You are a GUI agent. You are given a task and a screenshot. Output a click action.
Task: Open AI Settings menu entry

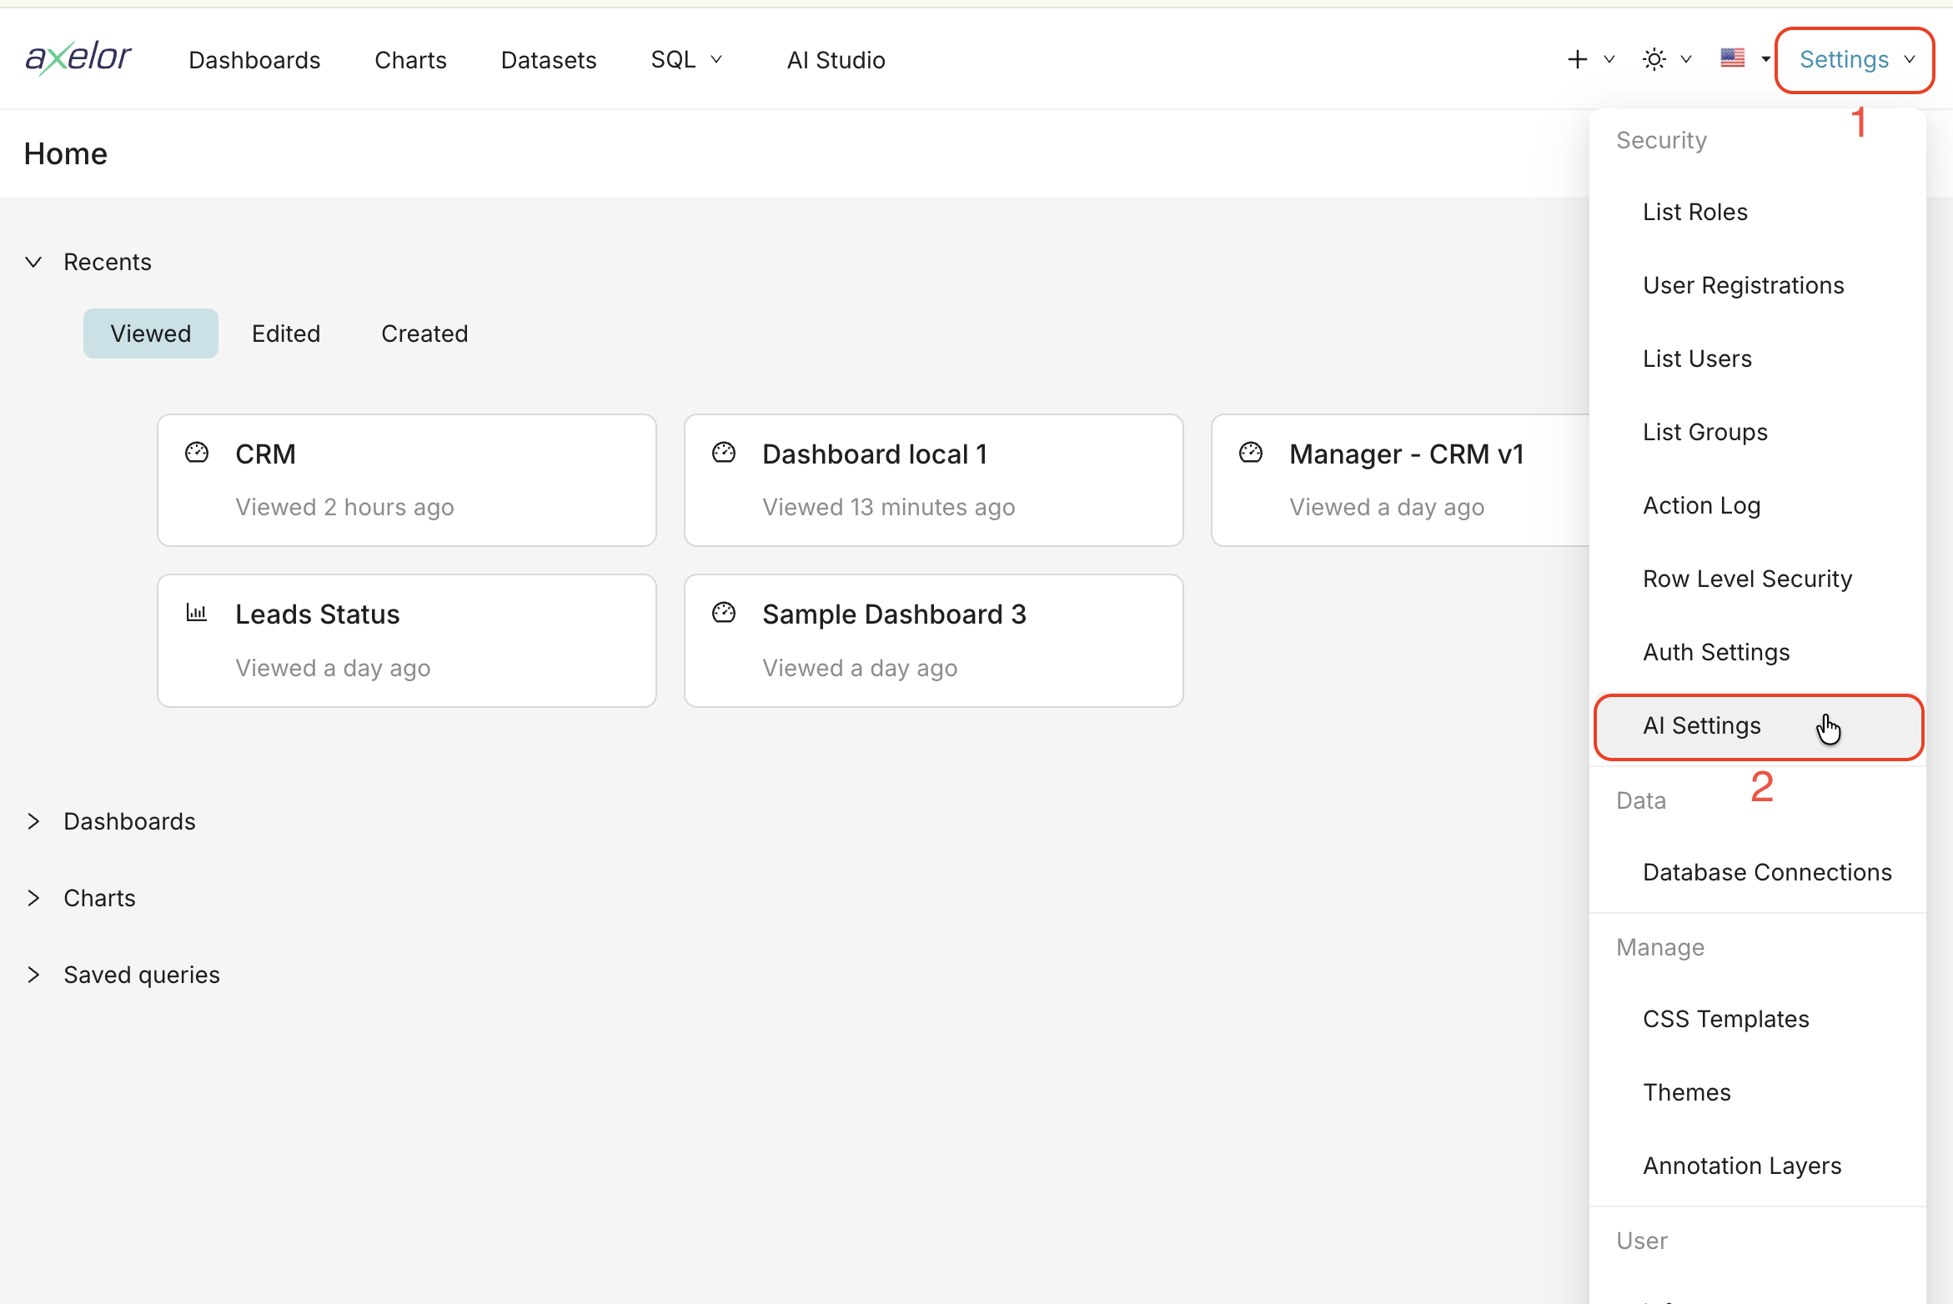pyautogui.click(x=1758, y=726)
